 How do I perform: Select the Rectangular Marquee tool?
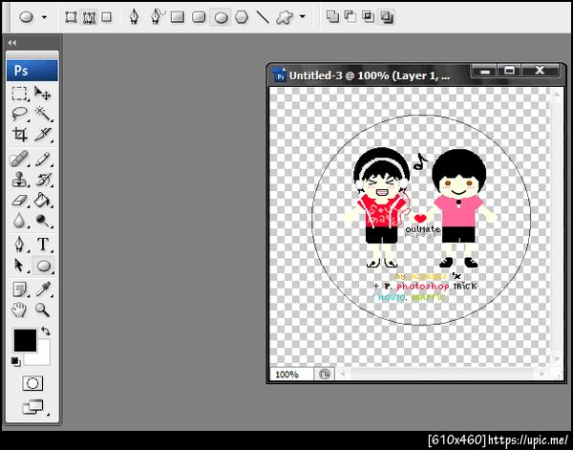click(19, 94)
